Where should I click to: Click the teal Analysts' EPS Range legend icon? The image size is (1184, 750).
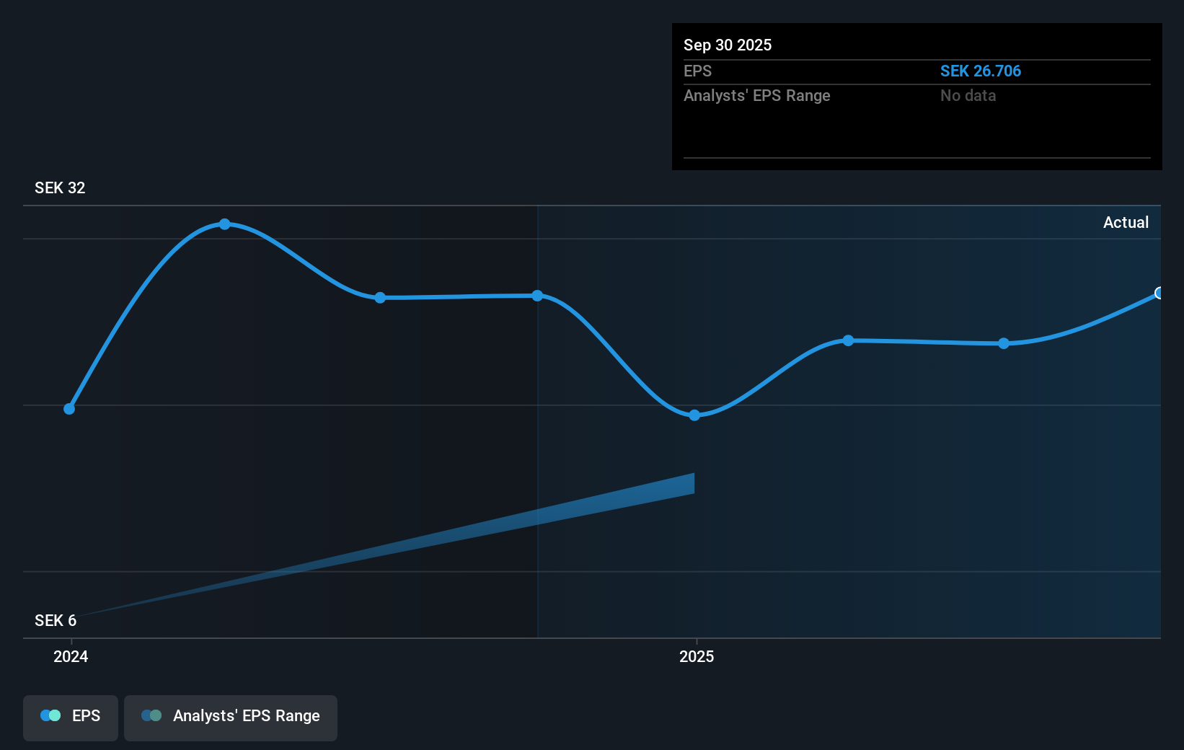point(151,715)
